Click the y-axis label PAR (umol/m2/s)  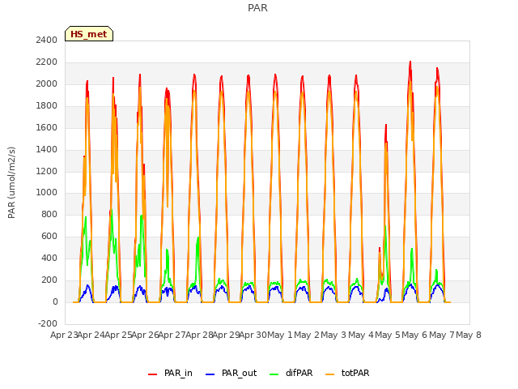tap(11, 182)
